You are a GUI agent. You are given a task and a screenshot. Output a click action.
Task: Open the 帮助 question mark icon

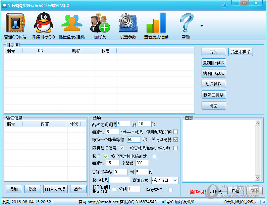pos(186,25)
